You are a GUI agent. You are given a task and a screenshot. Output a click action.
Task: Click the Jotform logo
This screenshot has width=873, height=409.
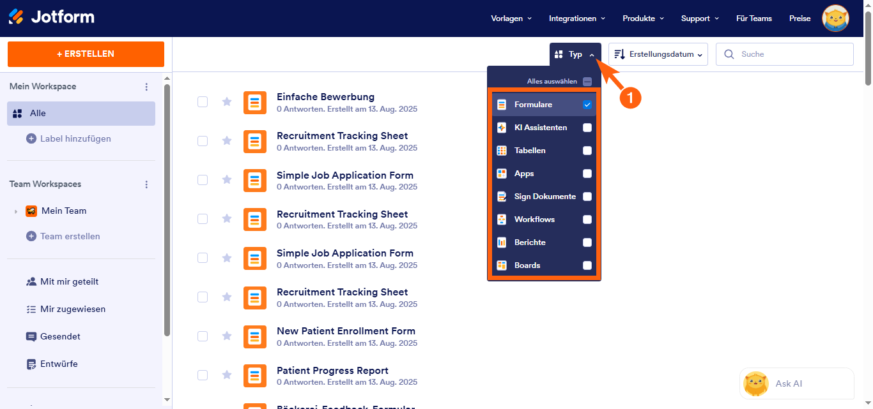(51, 17)
